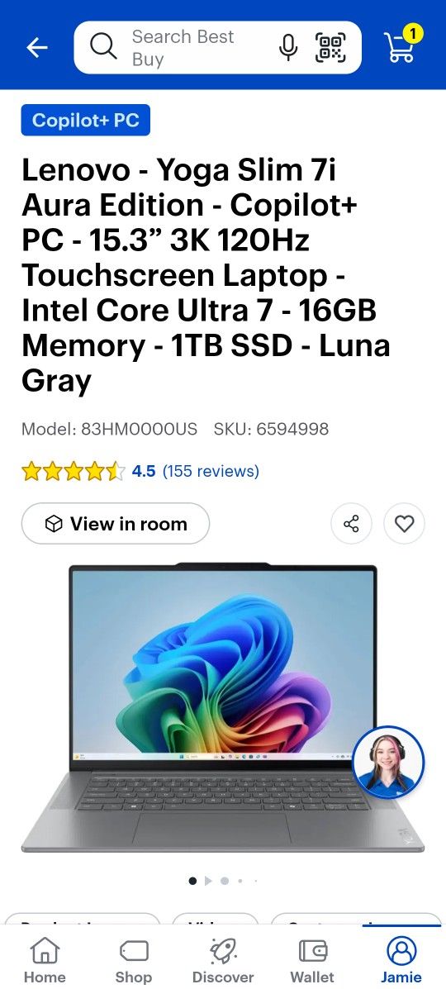This screenshot has width=446, height=989.
Task: Tap the Yoga Slim 7i laptop image
Action: point(223,708)
